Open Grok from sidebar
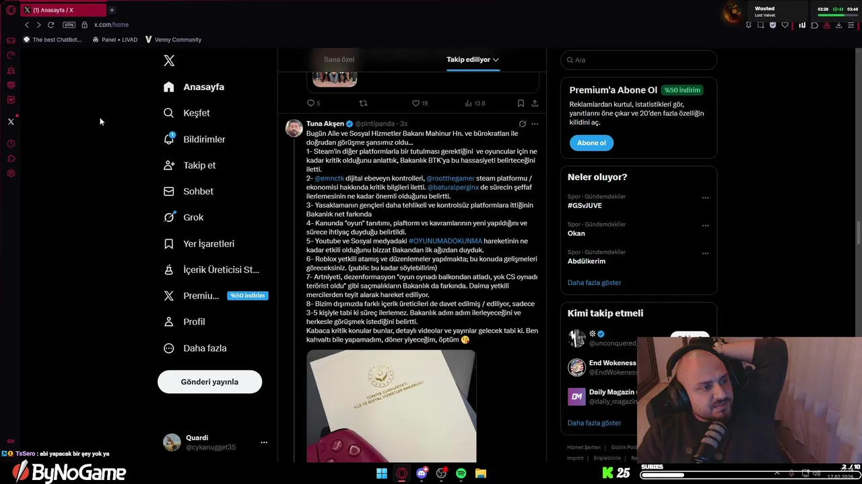The image size is (862, 484). coord(183,217)
